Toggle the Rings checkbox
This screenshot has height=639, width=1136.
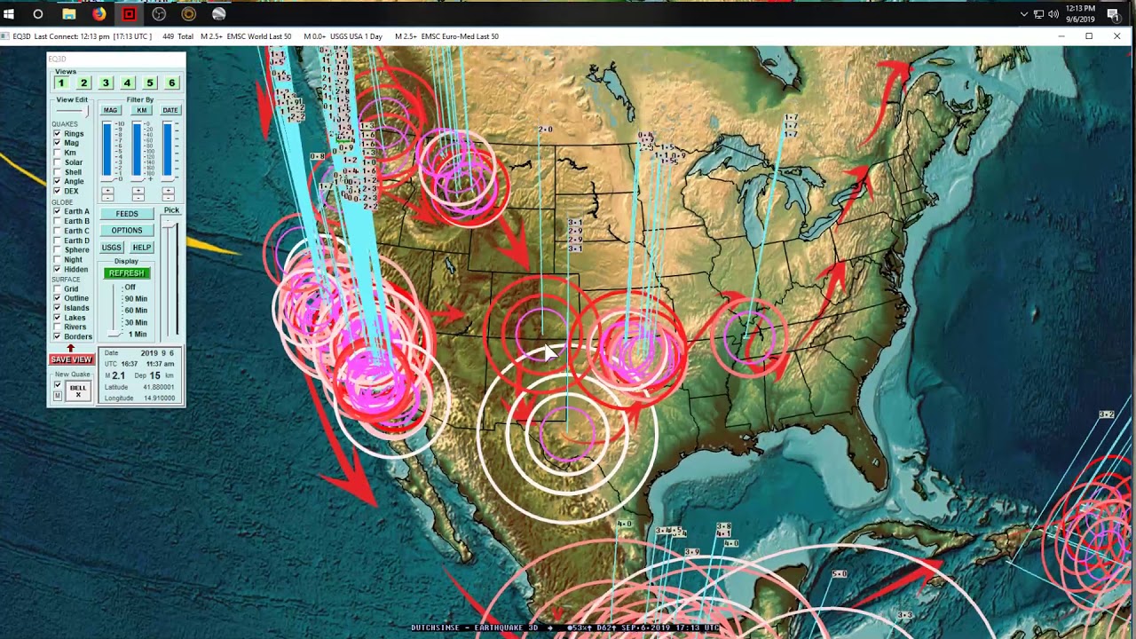pyautogui.click(x=57, y=133)
